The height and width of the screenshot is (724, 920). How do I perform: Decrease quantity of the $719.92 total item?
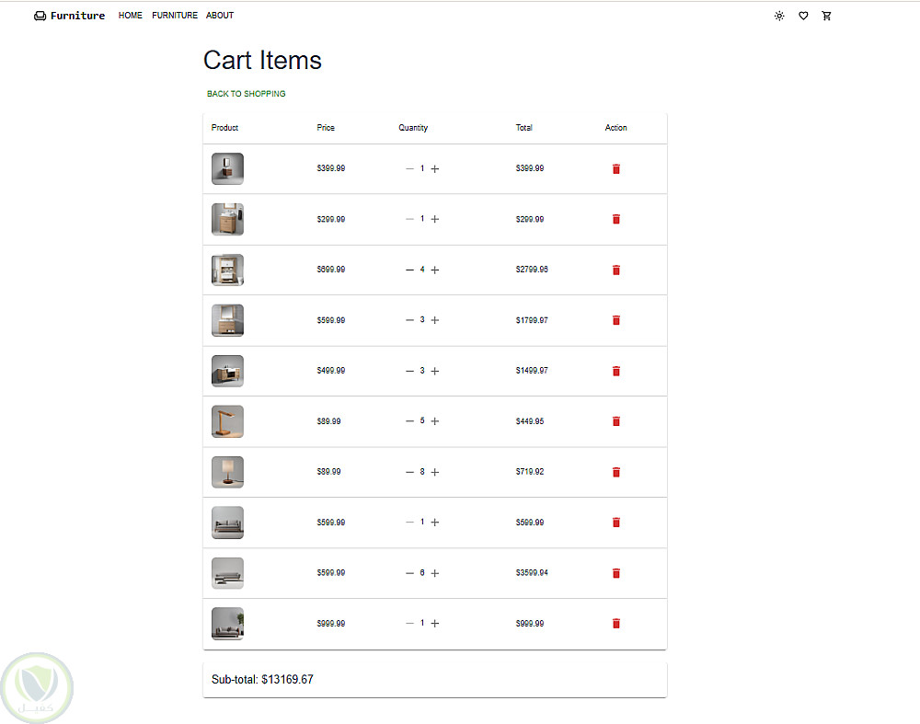(x=409, y=472)
